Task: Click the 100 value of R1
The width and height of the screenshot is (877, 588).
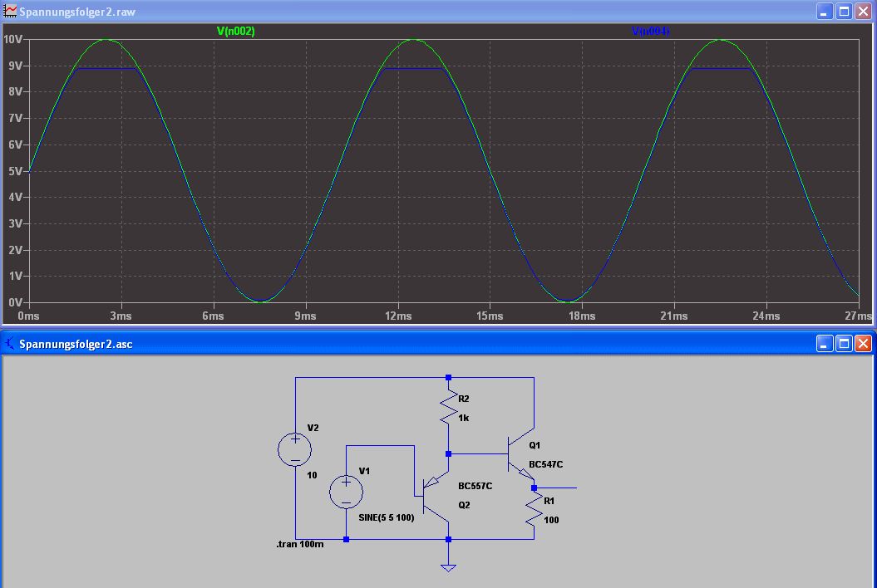Action: point(551,520)
